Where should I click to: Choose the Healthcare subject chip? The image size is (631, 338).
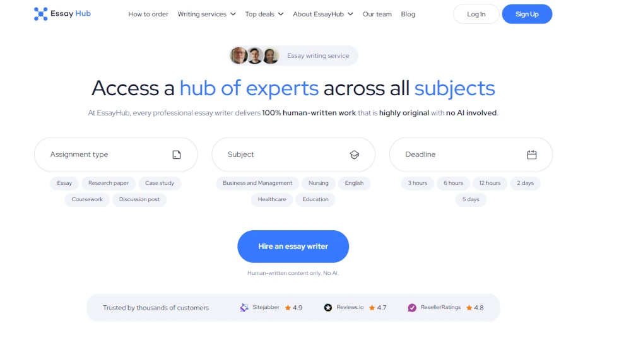(x=271, y=199)
